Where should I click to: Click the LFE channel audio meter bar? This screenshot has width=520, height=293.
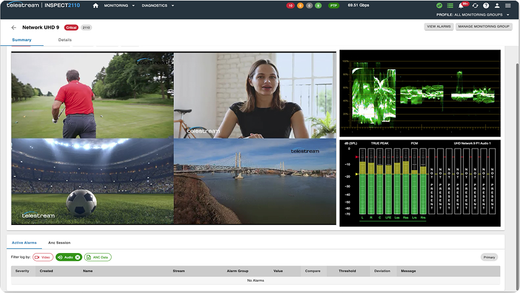389,181
